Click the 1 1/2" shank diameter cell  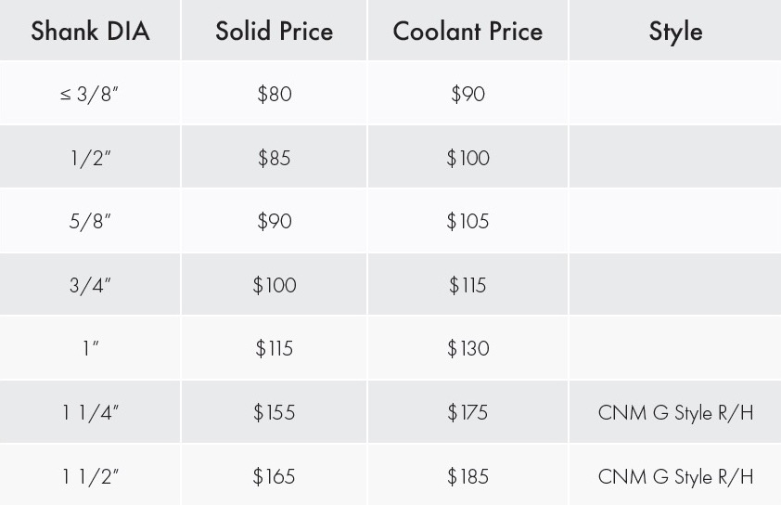[91, 476]
